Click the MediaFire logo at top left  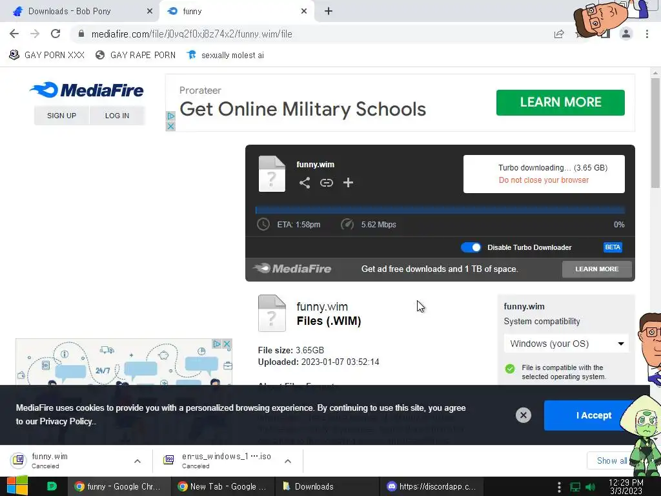coord(87,90)
